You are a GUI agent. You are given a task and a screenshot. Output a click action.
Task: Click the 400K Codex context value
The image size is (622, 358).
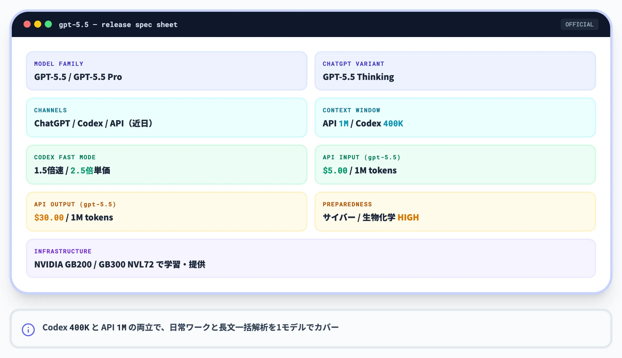(x=394, y=123)
